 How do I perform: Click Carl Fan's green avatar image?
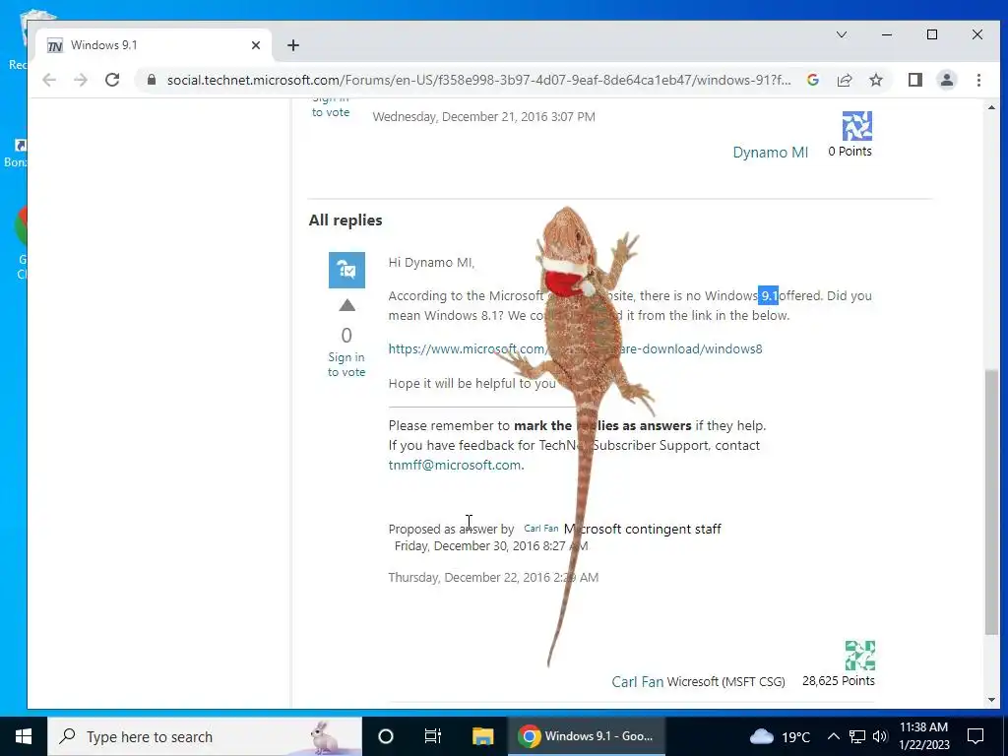pos(859,655)
